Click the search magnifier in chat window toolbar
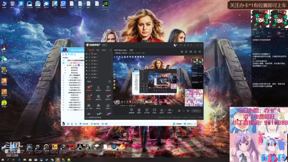 75,55
